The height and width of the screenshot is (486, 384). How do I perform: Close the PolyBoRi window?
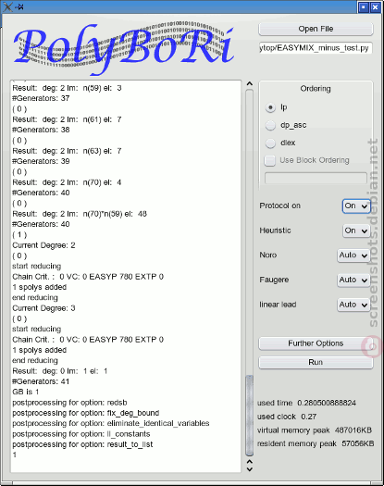click(375, 6)
